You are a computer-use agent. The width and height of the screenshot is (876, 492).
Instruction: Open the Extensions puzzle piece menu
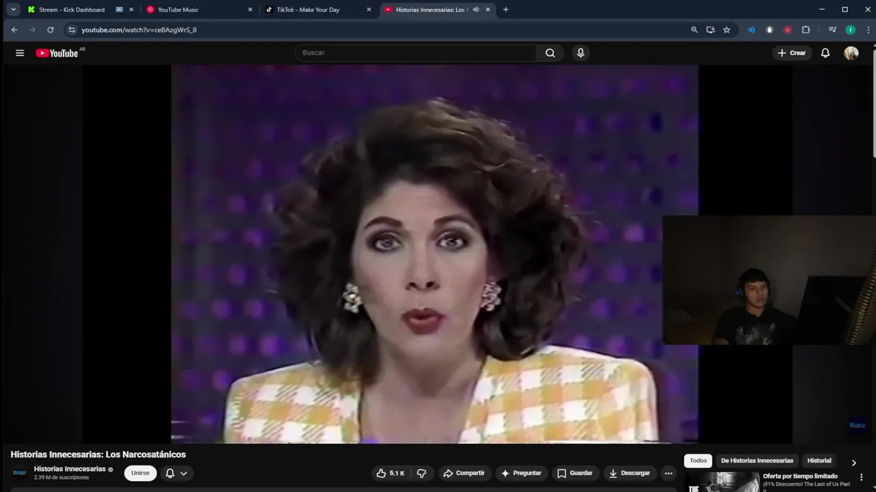point(806,30)
